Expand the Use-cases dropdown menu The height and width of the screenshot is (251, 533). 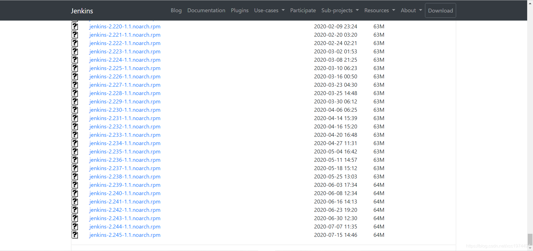coord(269,10)
